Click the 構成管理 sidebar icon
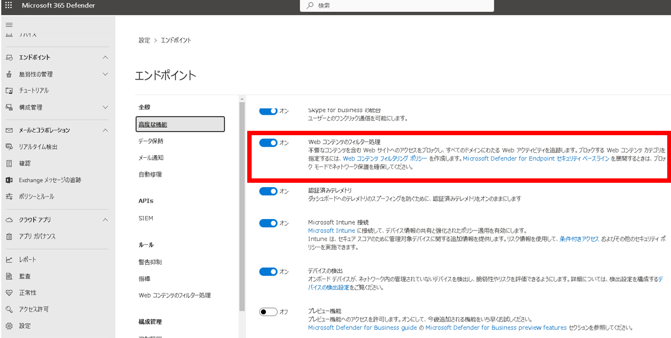 (9, 108)
